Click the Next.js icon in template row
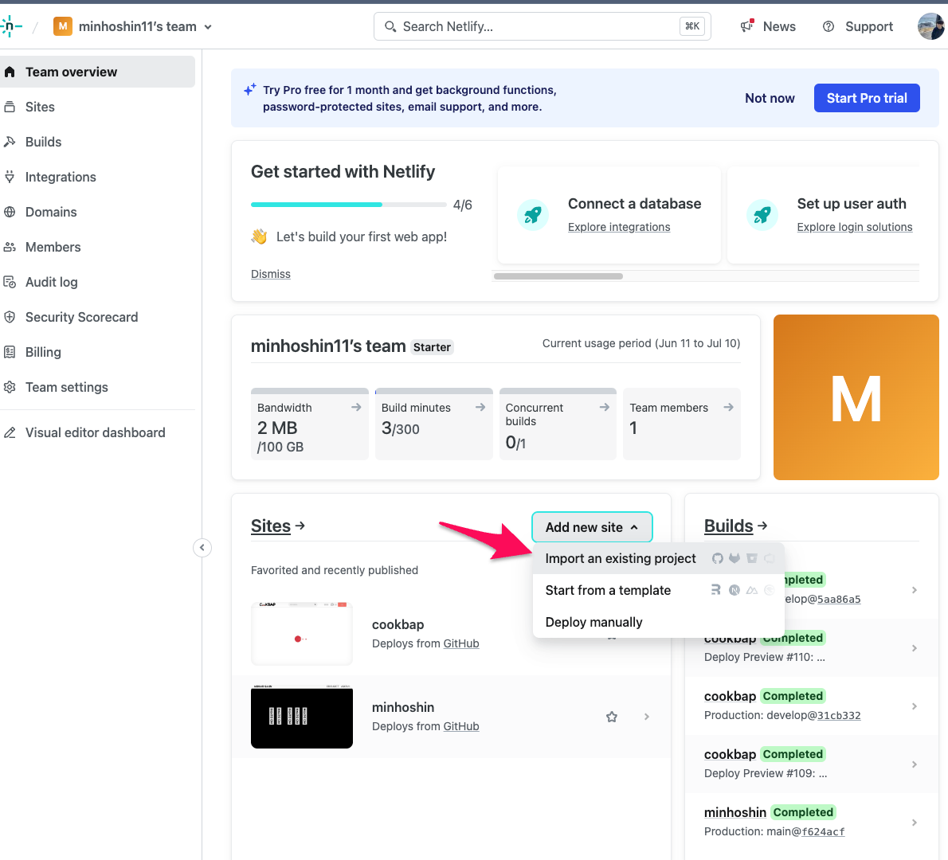The width and height of the screenshot is (948, 860). [x=734, y=590]
